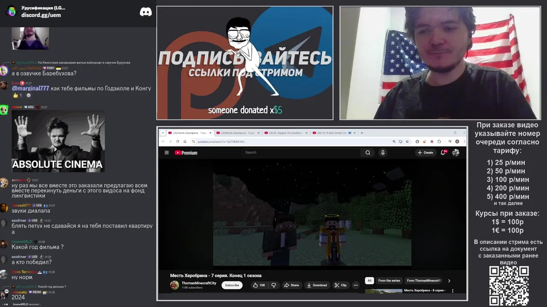The width and height of the screenshot is (547, 307).
Task: Click the YouTube Premium logo
Action: 186,153
